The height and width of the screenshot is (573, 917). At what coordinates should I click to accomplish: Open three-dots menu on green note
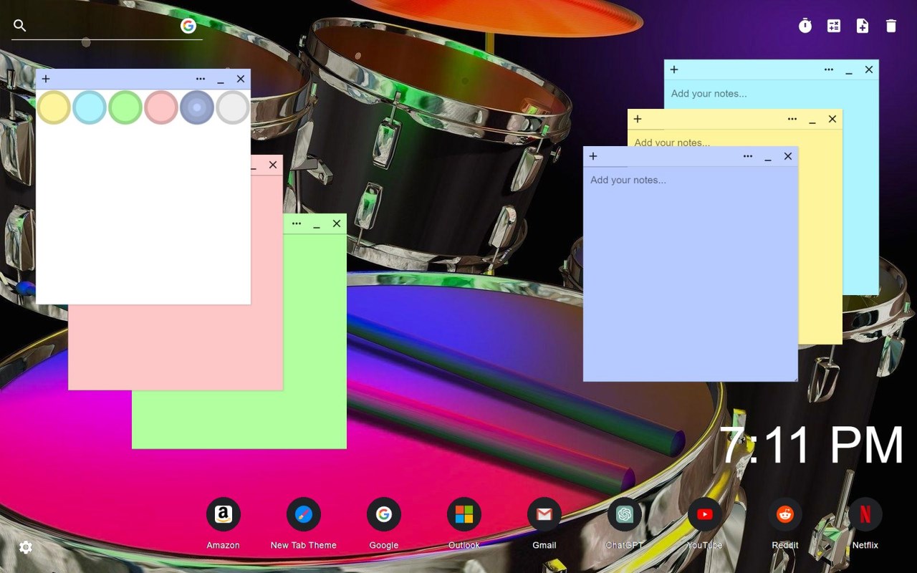[297, 223]
